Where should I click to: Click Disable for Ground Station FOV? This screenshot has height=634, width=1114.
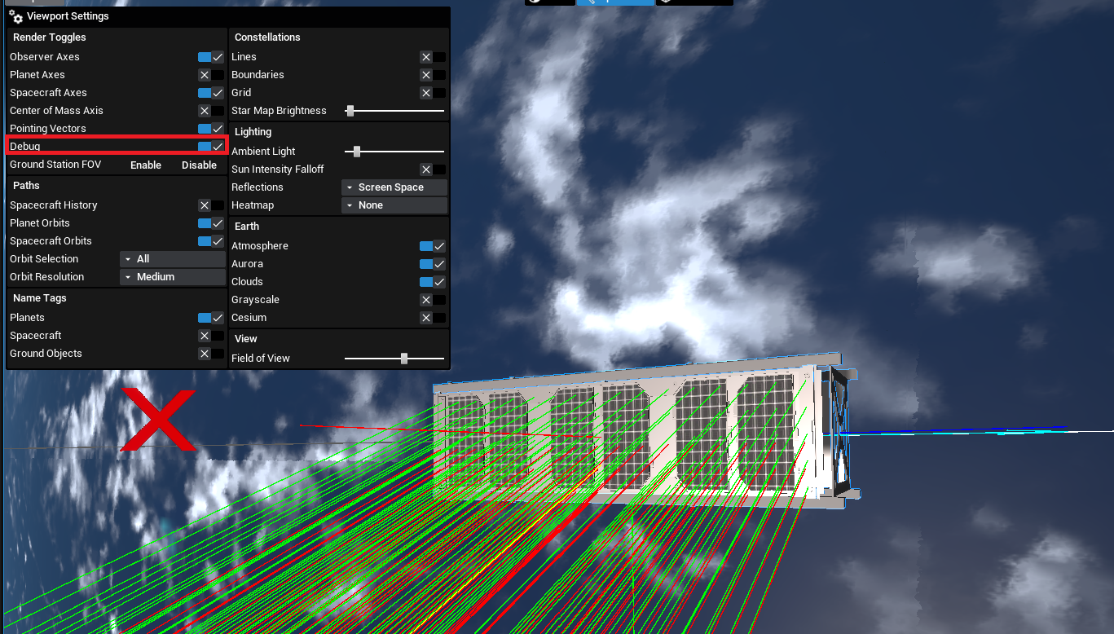(199, 165)
